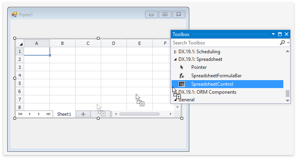The height and width of the screenshot is (159, 297).
Task: Click the spreadsheet Select All corner button
Action: click(x=20, y=43)
